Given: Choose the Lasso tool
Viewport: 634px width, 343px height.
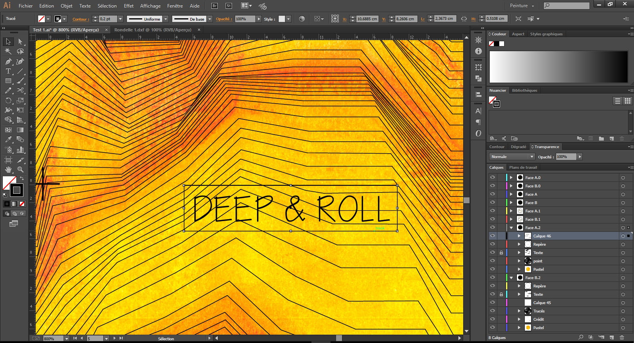Looking at the screenshot, I should click(20, 51).
